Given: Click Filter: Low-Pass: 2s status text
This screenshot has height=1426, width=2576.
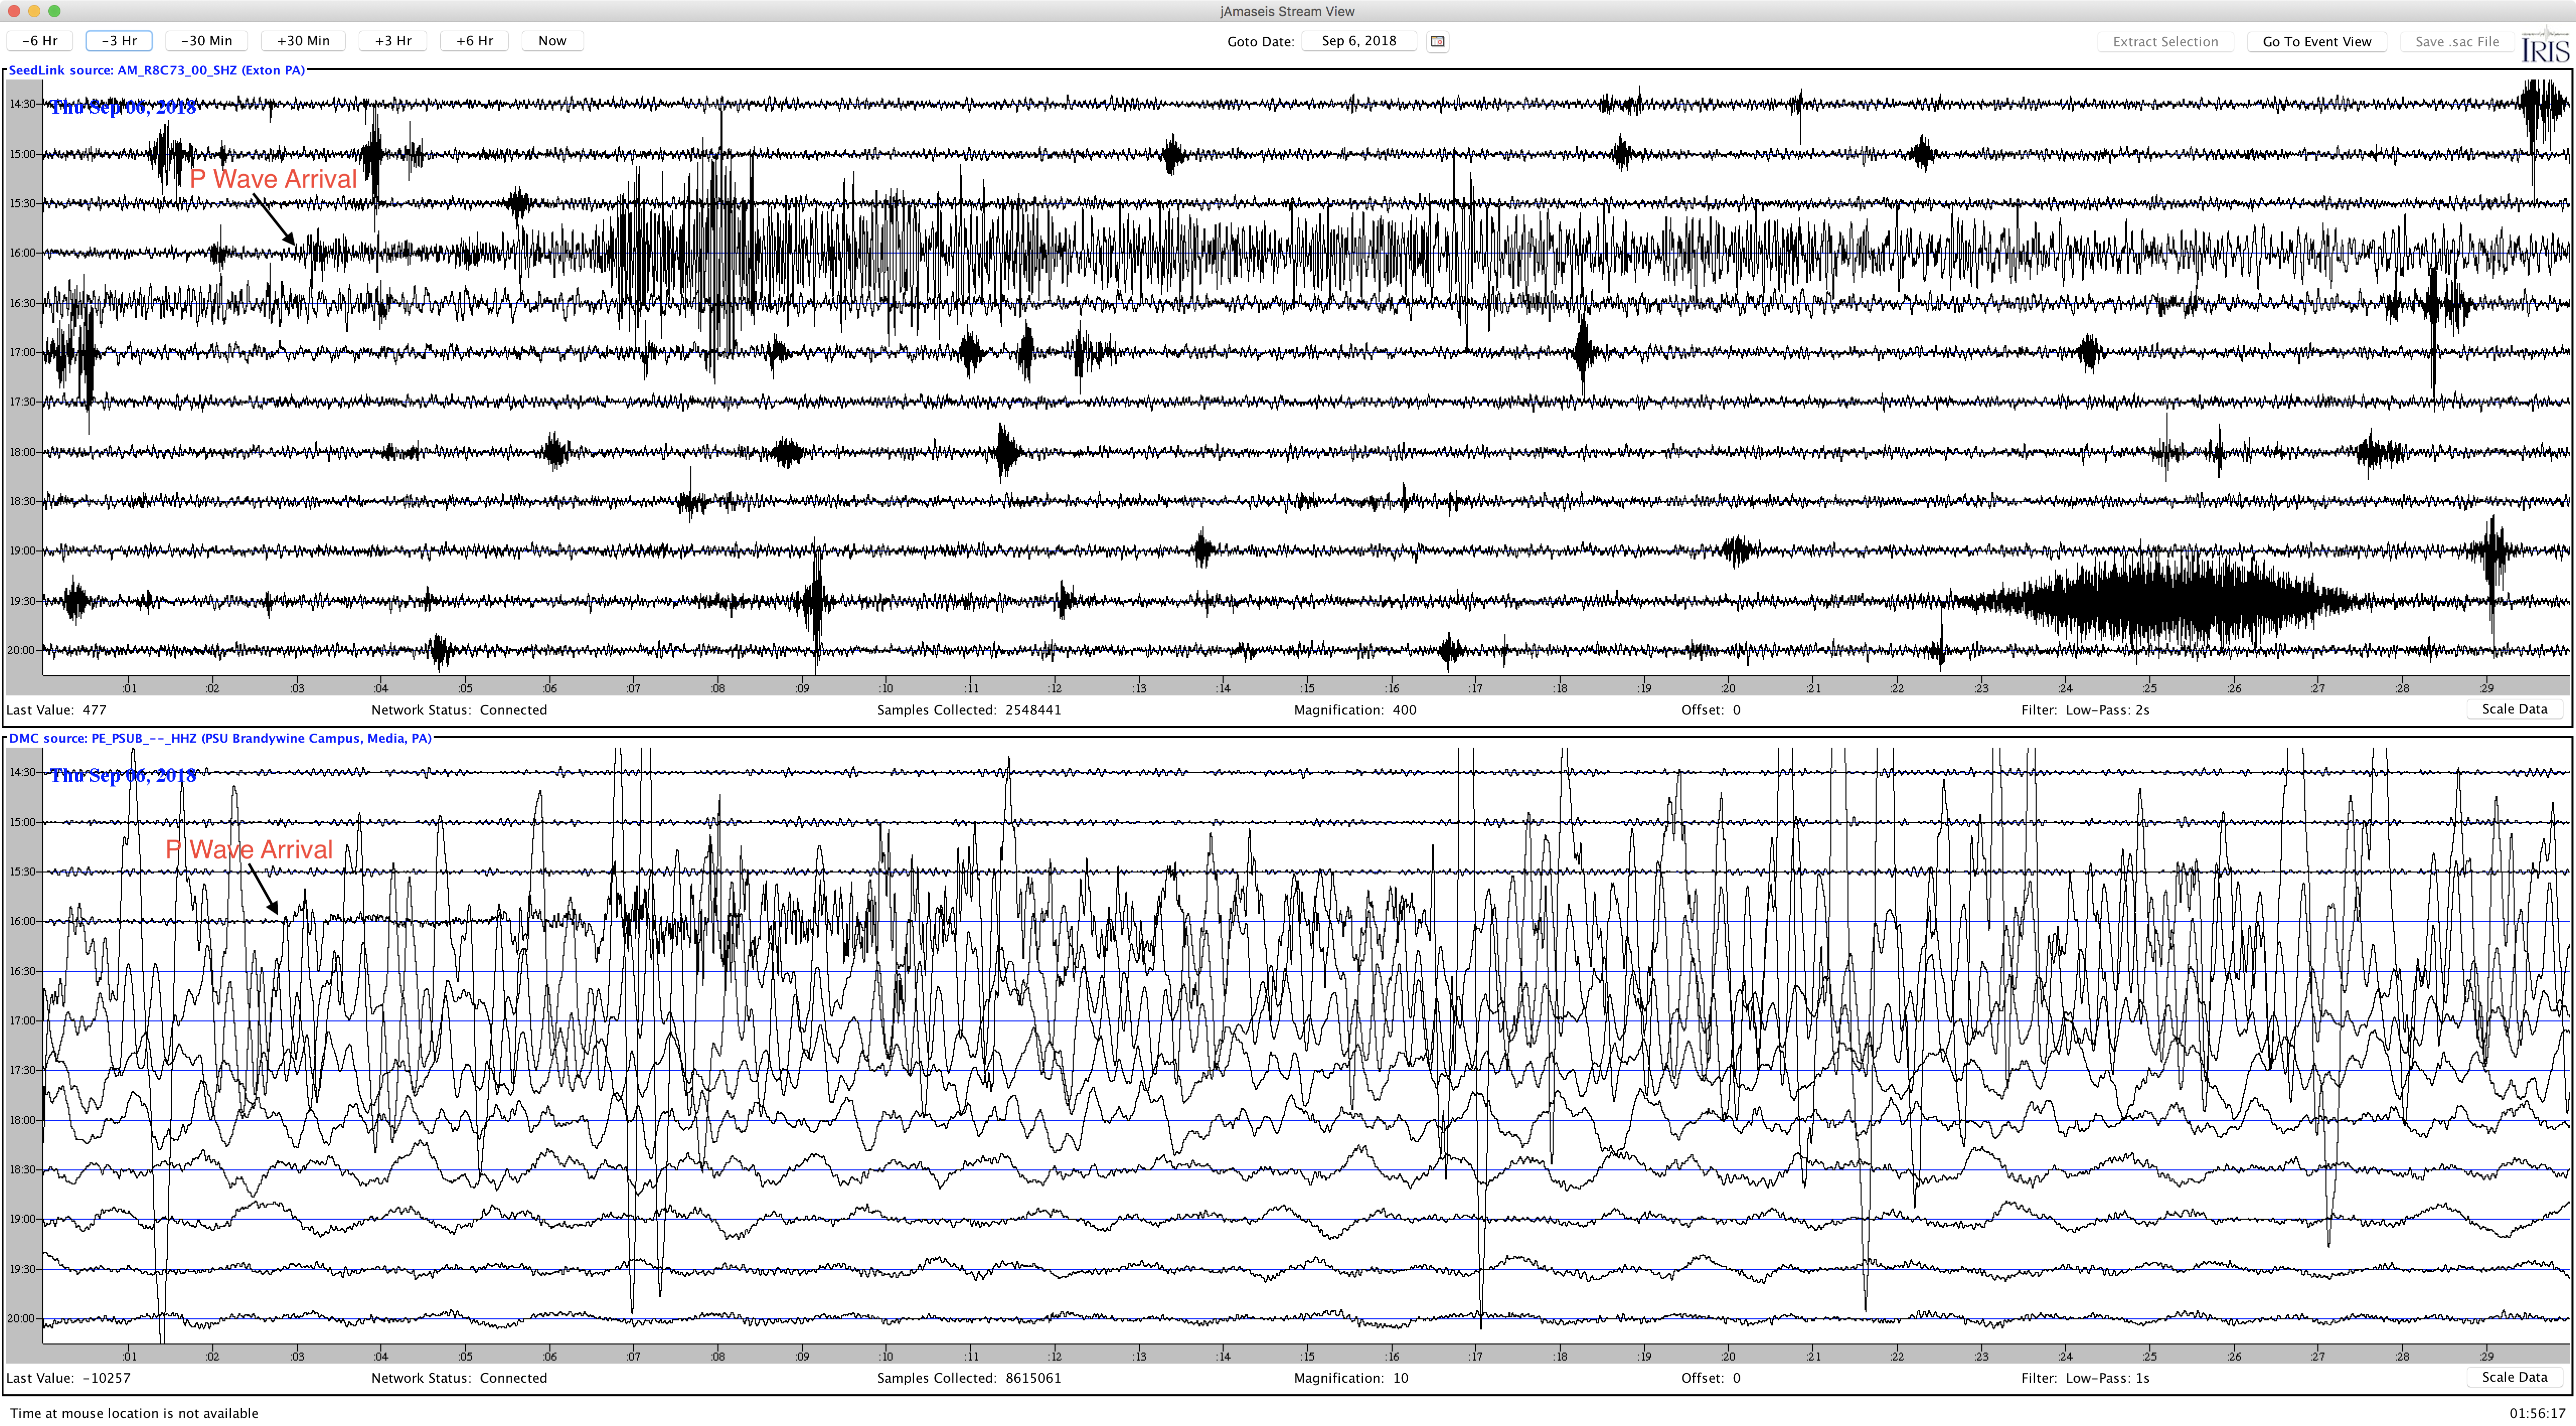Looking at the screenshot, I should click(x=2085, y=710).
